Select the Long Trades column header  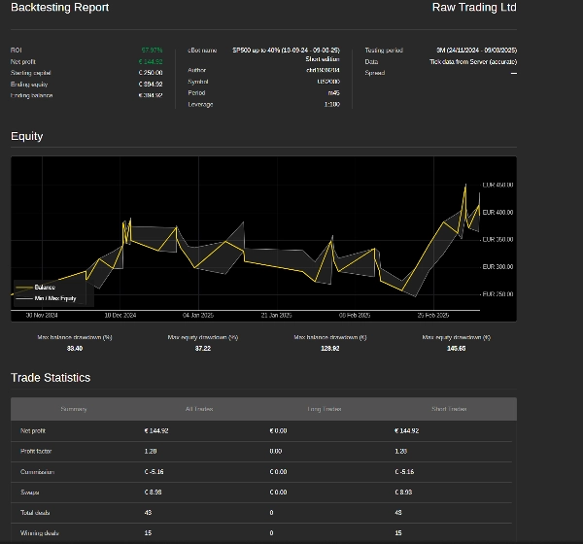pyautogui.click(x=326, y=409)
